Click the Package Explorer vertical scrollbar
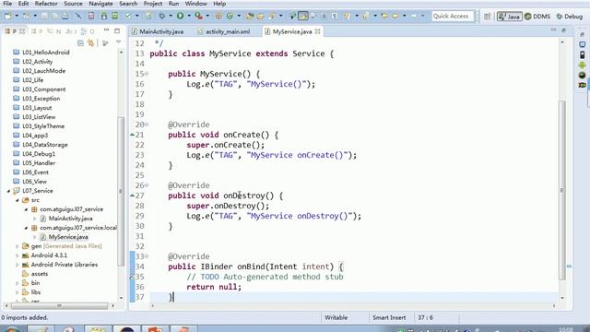Viewport: 590px width, 332px height. click(121, 191)
